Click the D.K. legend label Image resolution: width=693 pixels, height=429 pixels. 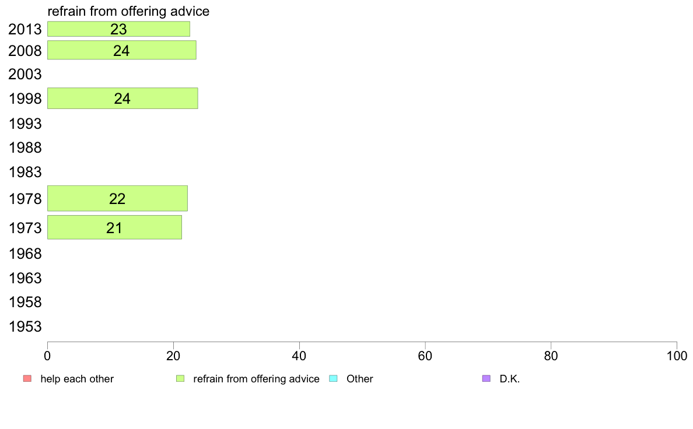coord(510,379)
